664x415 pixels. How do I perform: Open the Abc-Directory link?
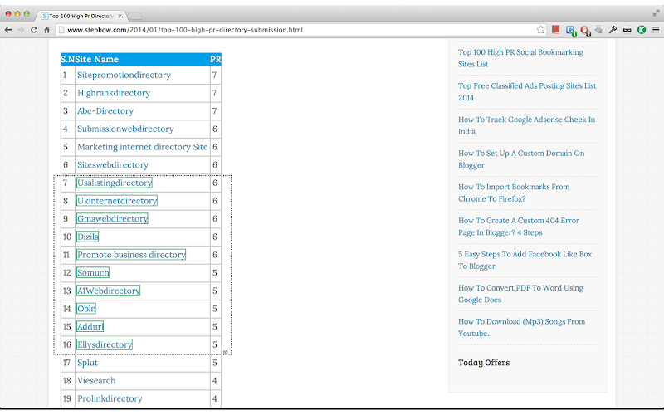105,111
